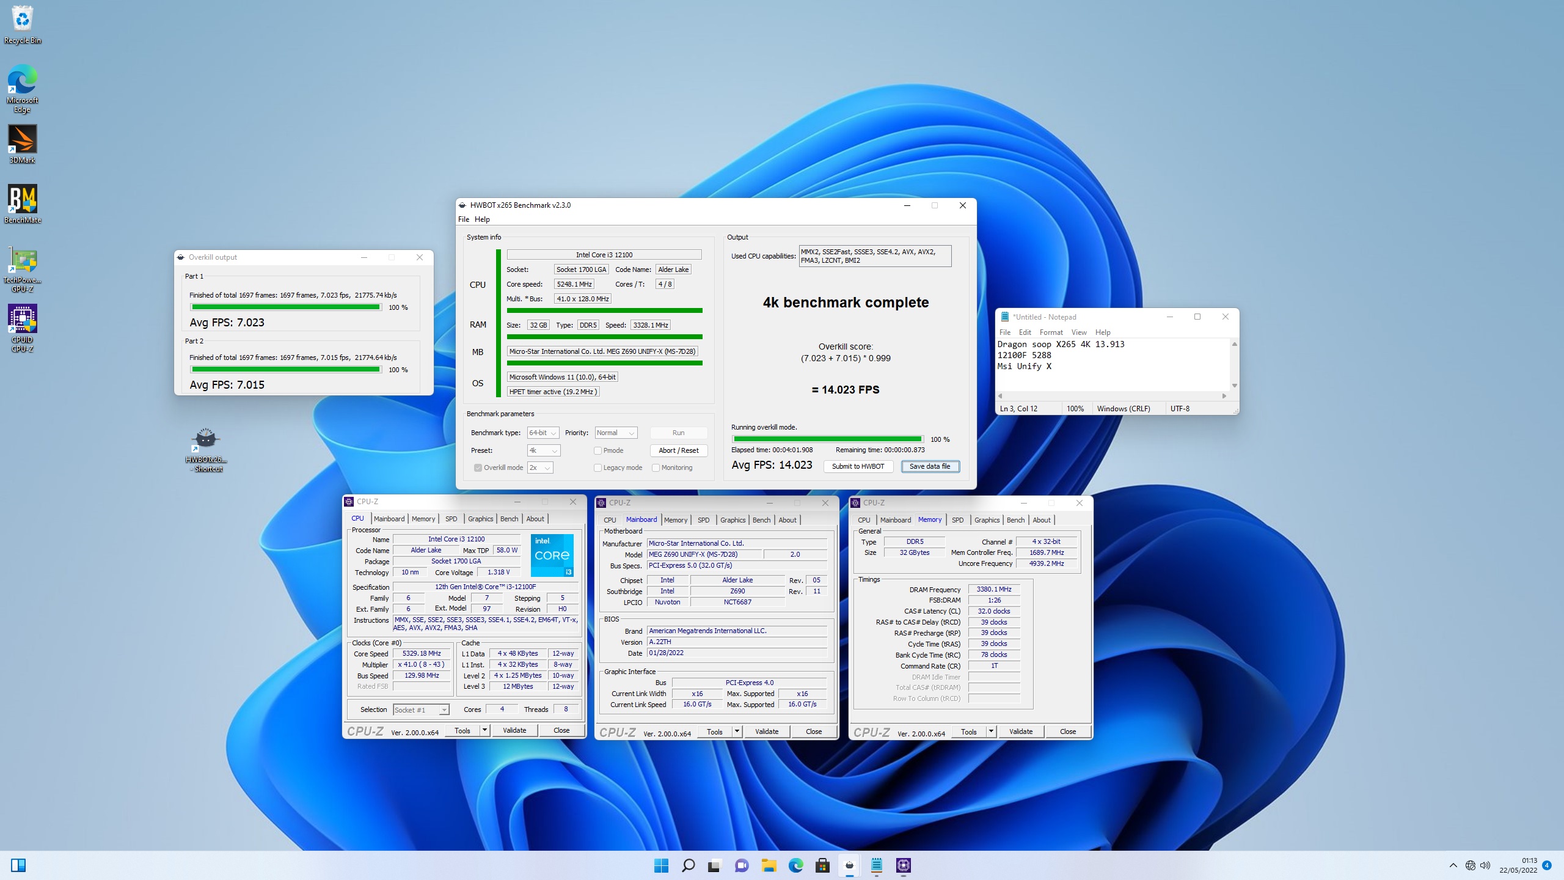Open the Recycle Bin desktop icon
Image resolution: width=1564 pixels, height=880 pixels.
click(23, 24)
